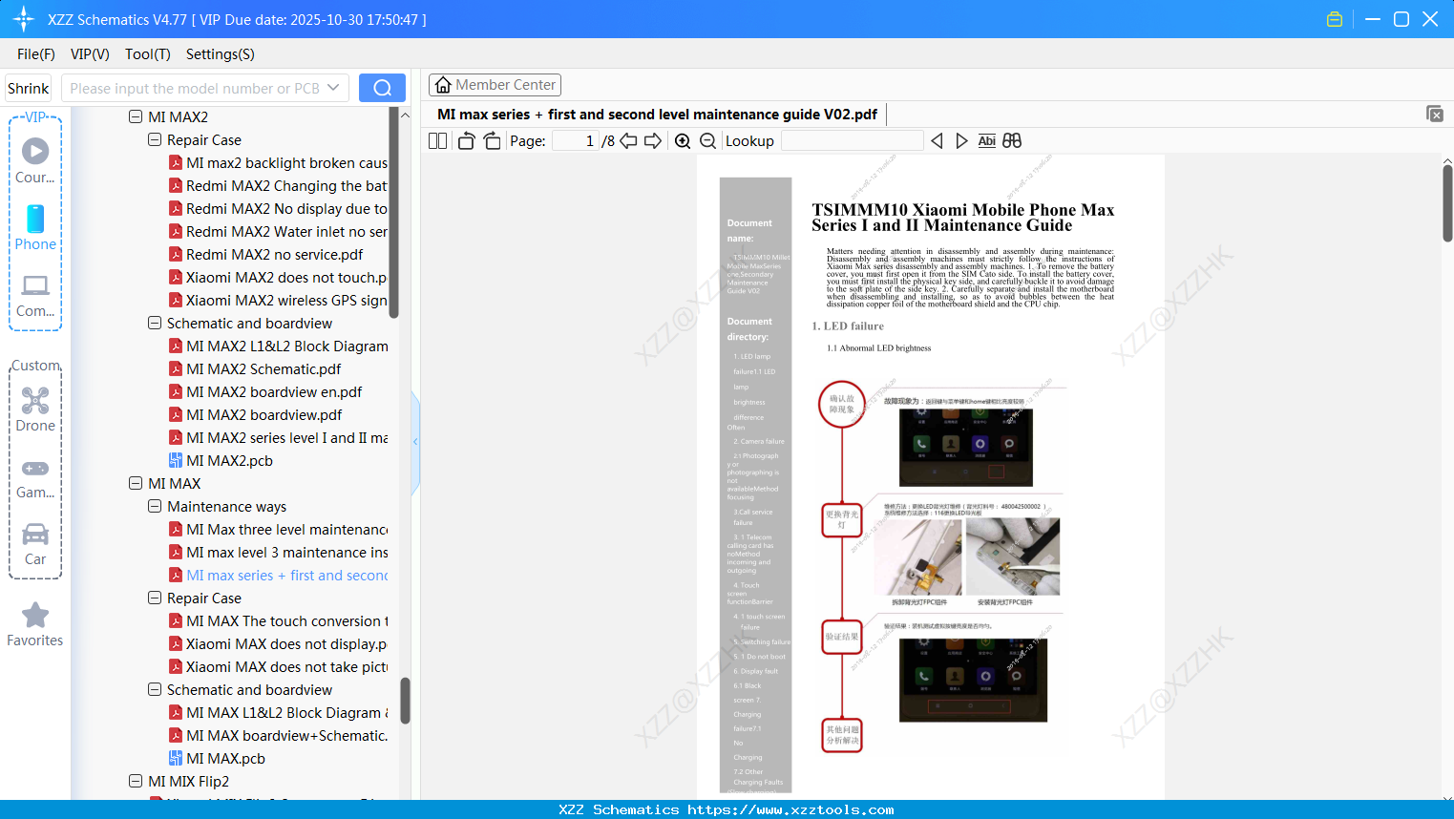1454x819 pixels.
Task: Collapse the MI MIX Flip2 node
Action: [136, 781]
